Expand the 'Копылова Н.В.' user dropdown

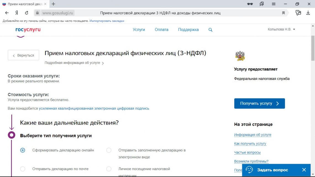coord(281,30)
